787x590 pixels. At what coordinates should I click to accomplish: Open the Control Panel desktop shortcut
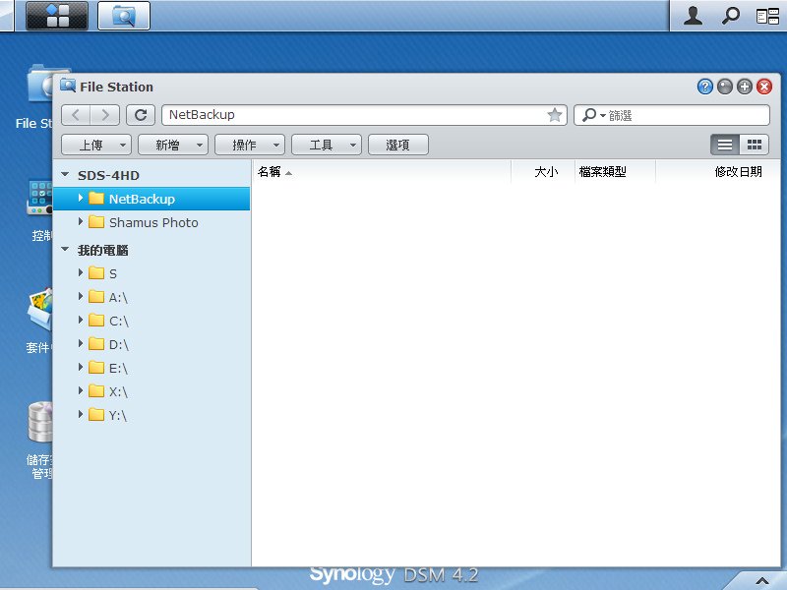point(39,198)
